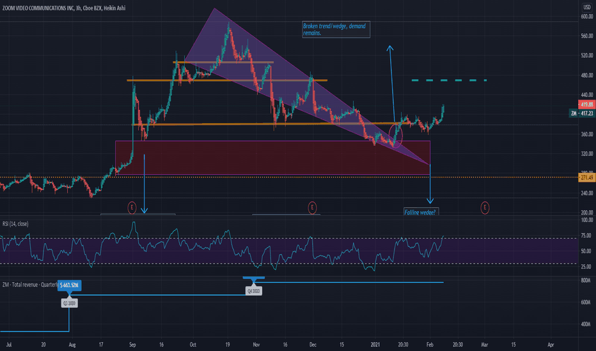Click the RSI 75.00 scale label
596x351 pixels.
click(x=586, y=235)
